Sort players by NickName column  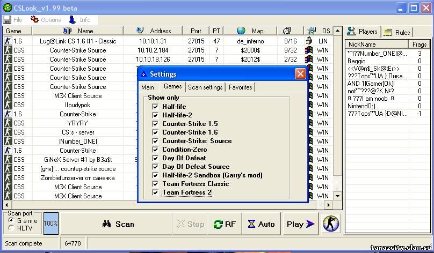click(x=377, y=44)
